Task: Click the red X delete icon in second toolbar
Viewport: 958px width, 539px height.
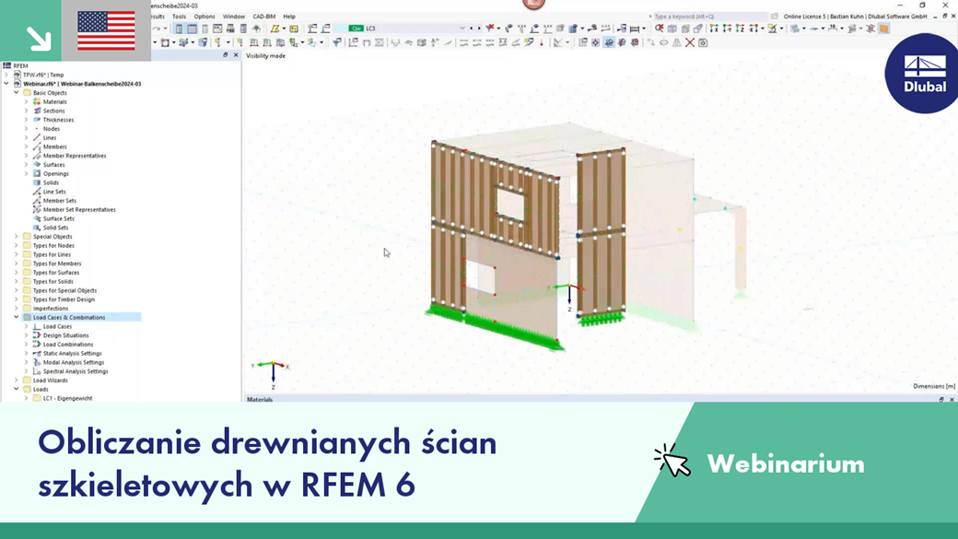Action: coord(690,42)
